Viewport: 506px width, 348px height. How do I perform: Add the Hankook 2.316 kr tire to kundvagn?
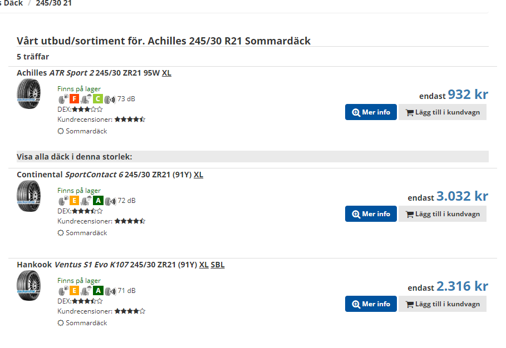(x=443, y=304)
